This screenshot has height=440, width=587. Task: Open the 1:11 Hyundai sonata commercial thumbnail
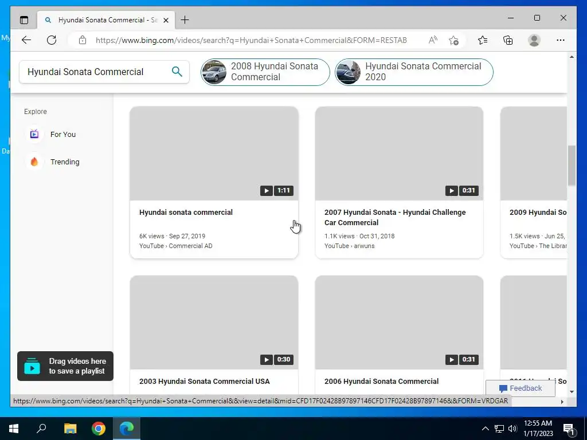coord(214,154)
